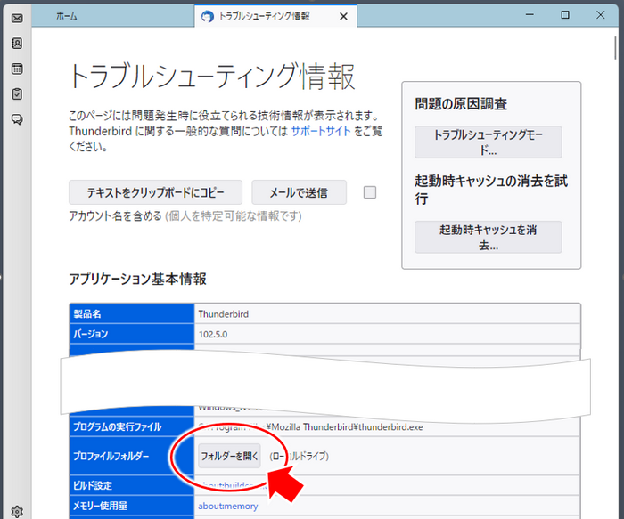
Task: Click the プロファイルフォルダー row header
Action: (x=132, y=456)
